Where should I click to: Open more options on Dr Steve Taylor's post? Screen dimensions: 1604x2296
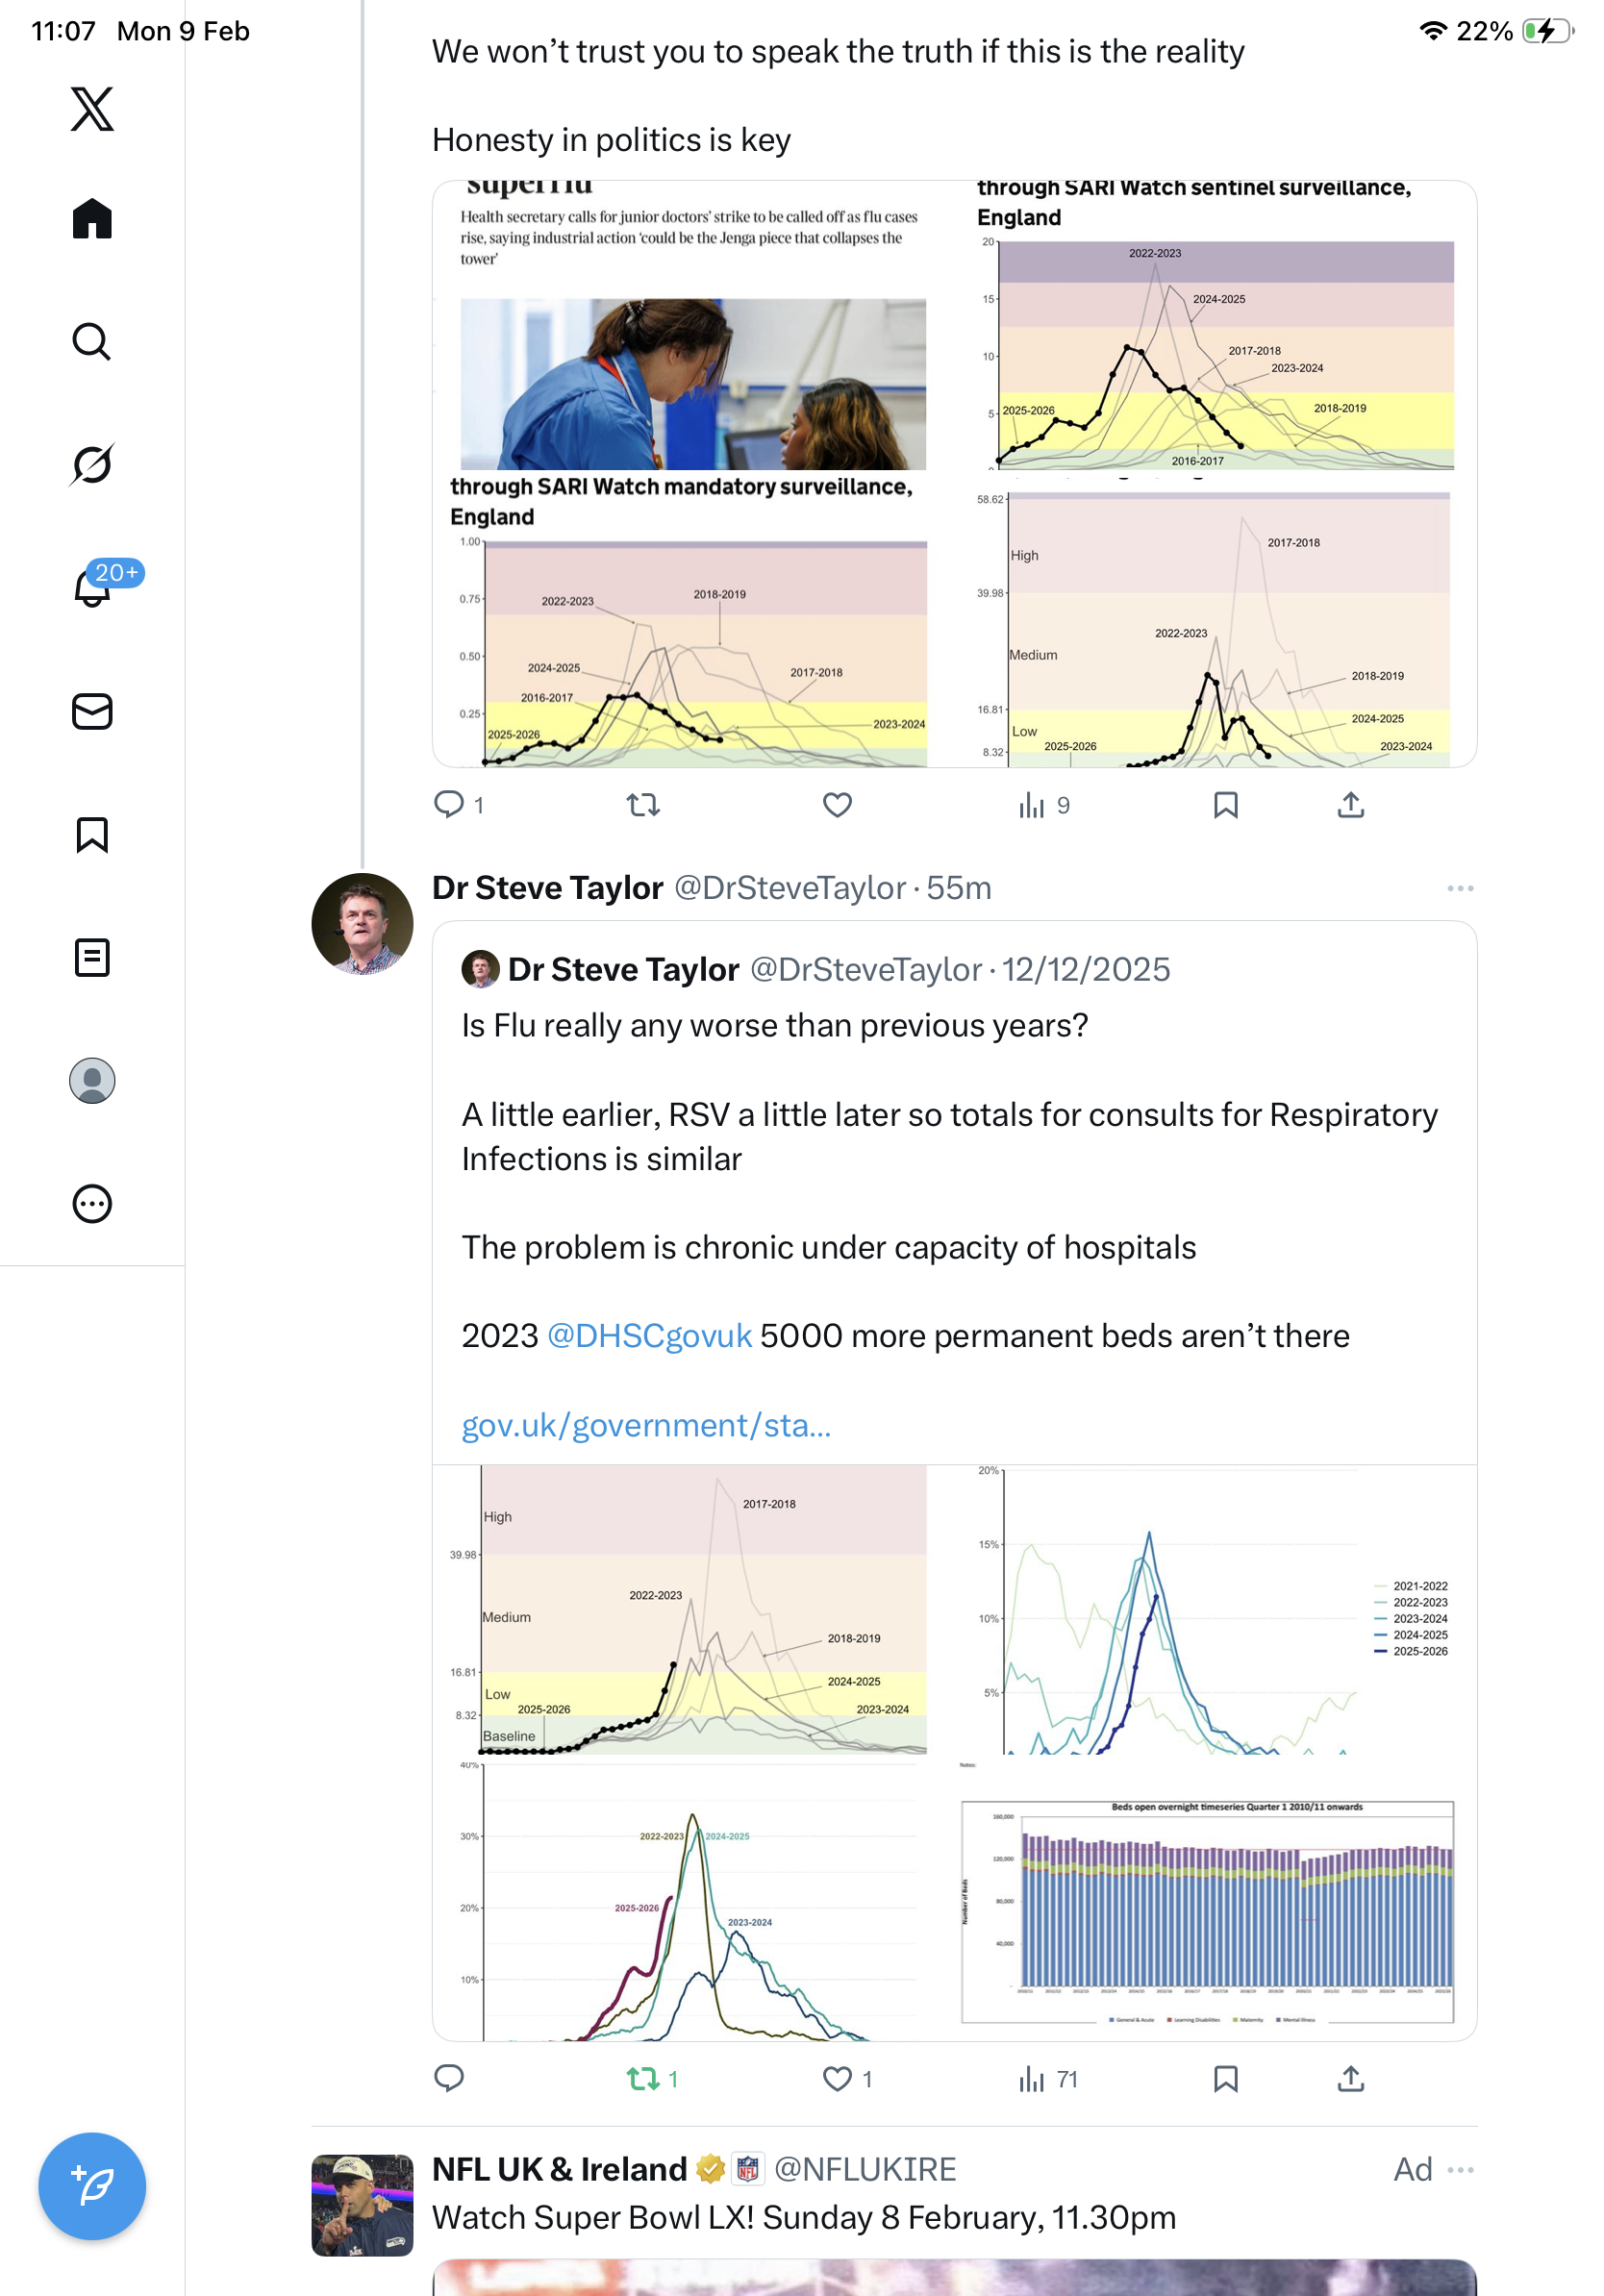pyautogui.click(x=1459, y=888)
